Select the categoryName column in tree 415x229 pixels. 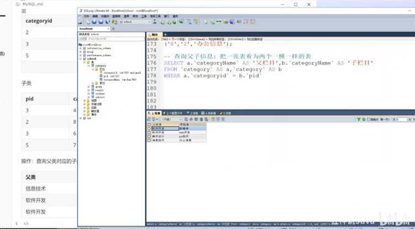pyautogui.click(x=120, y=79)
